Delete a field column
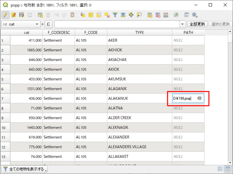 pos(158,15)
